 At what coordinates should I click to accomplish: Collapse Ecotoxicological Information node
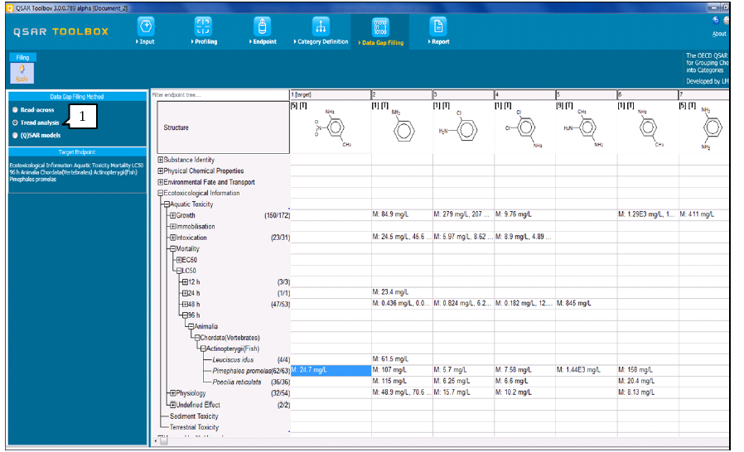(x=161, y=193)
